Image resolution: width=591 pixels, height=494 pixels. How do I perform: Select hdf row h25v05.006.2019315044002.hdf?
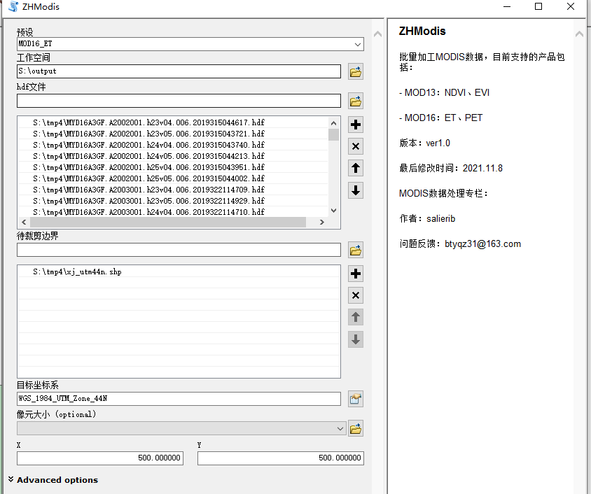click(x=174, y=178)
